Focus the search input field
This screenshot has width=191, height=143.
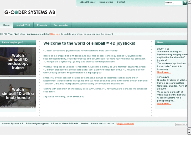[173, 3]
